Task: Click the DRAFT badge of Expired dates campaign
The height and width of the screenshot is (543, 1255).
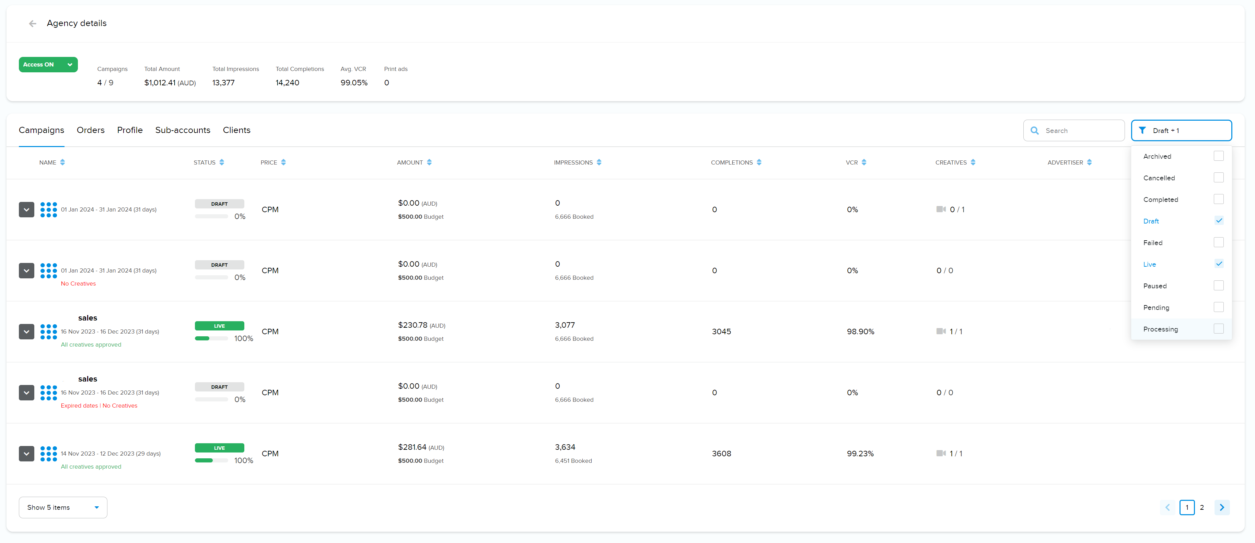Action: [x=219, y=387]
